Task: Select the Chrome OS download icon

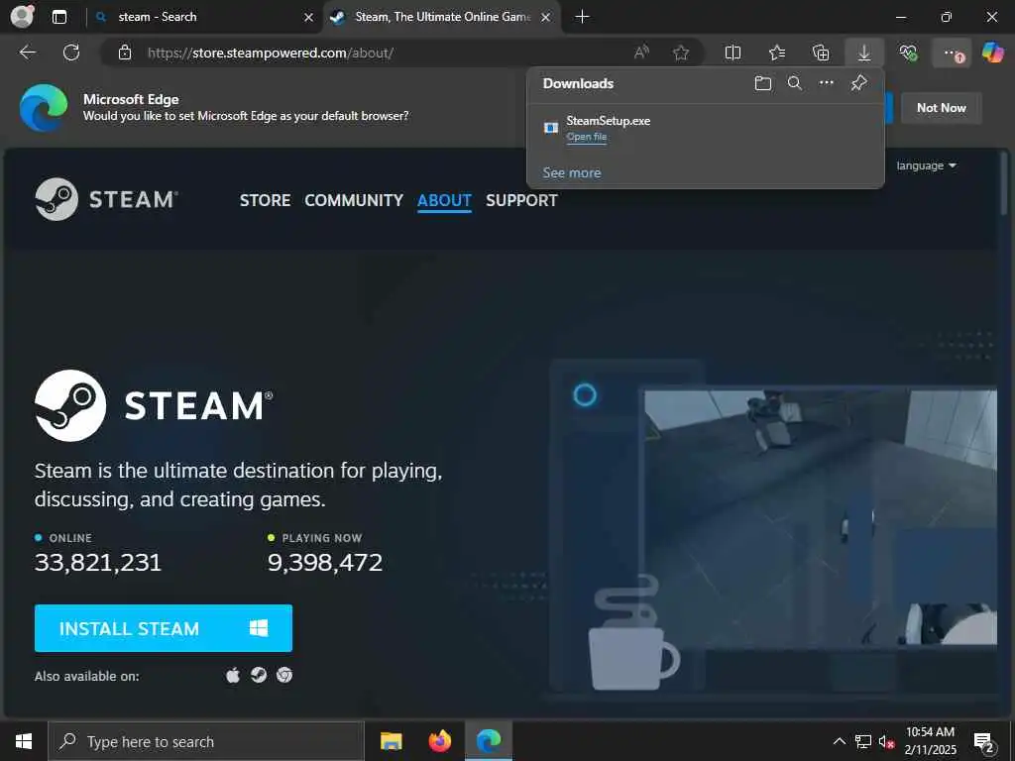Action: point(284,676)
